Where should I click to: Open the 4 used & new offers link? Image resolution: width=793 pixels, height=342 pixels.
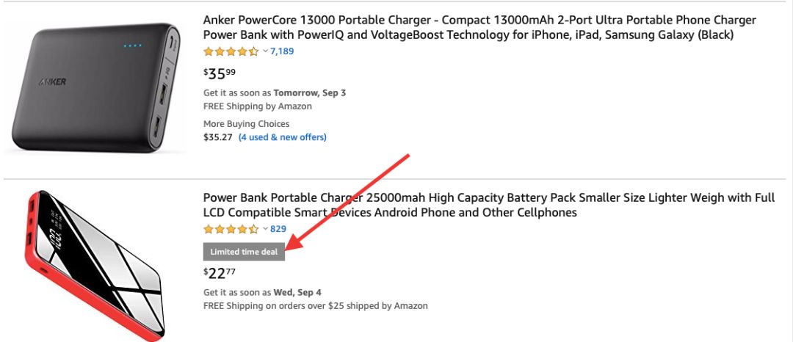click(282, 137)
